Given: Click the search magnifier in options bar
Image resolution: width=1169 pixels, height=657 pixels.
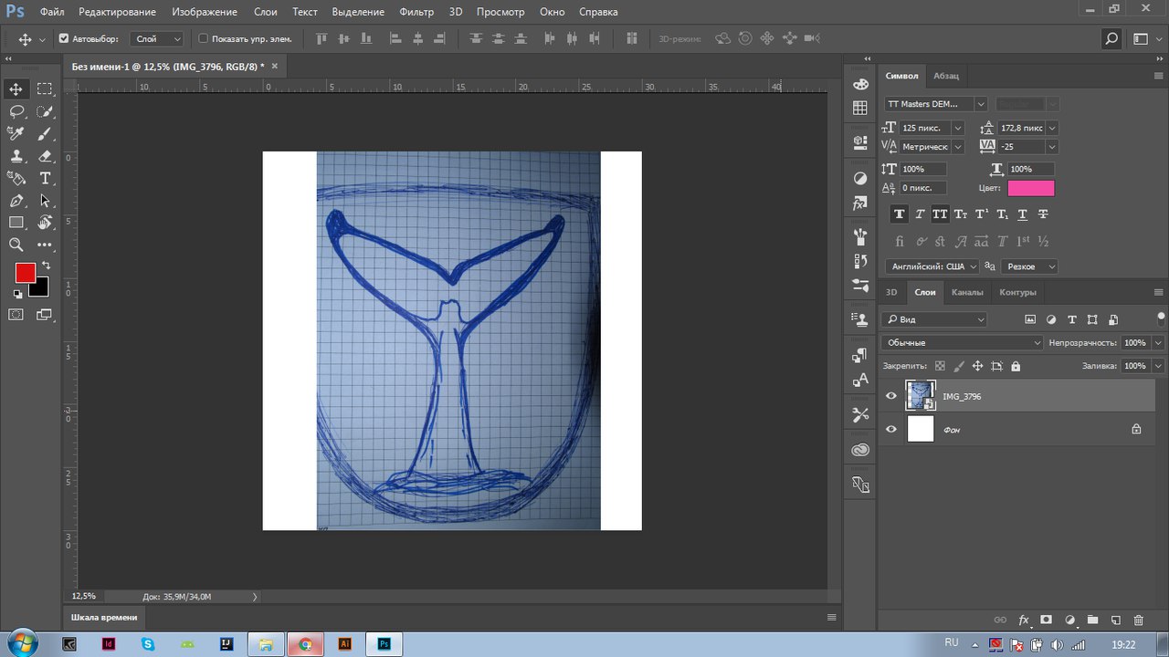Looking at the screenshot, I should coord(1111,39).
